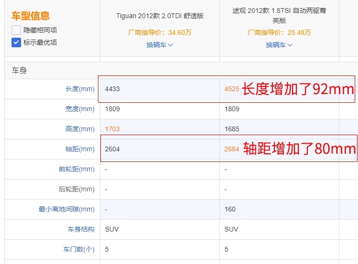Screen dimensions: 358x264
Task: Click the 车身结构 parameter link
Action: pos(81,229)
